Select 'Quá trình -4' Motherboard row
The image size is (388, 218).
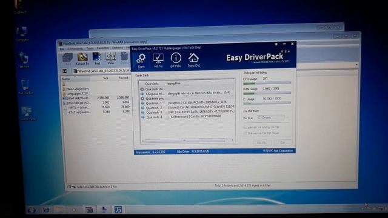point(187,117)
